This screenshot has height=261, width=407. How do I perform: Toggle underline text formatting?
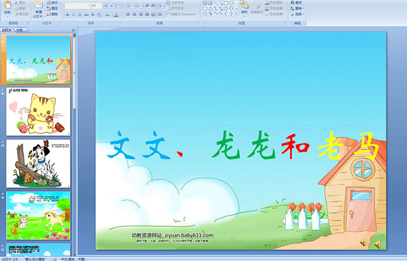point(80,15)
